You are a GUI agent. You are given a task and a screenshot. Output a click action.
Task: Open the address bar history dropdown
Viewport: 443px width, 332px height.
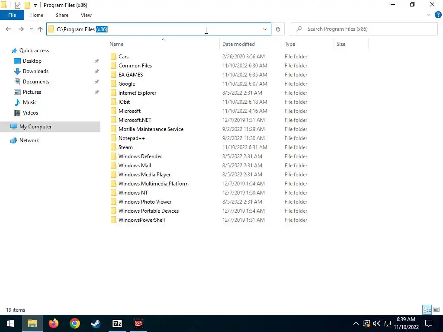[x=265, y=29]
